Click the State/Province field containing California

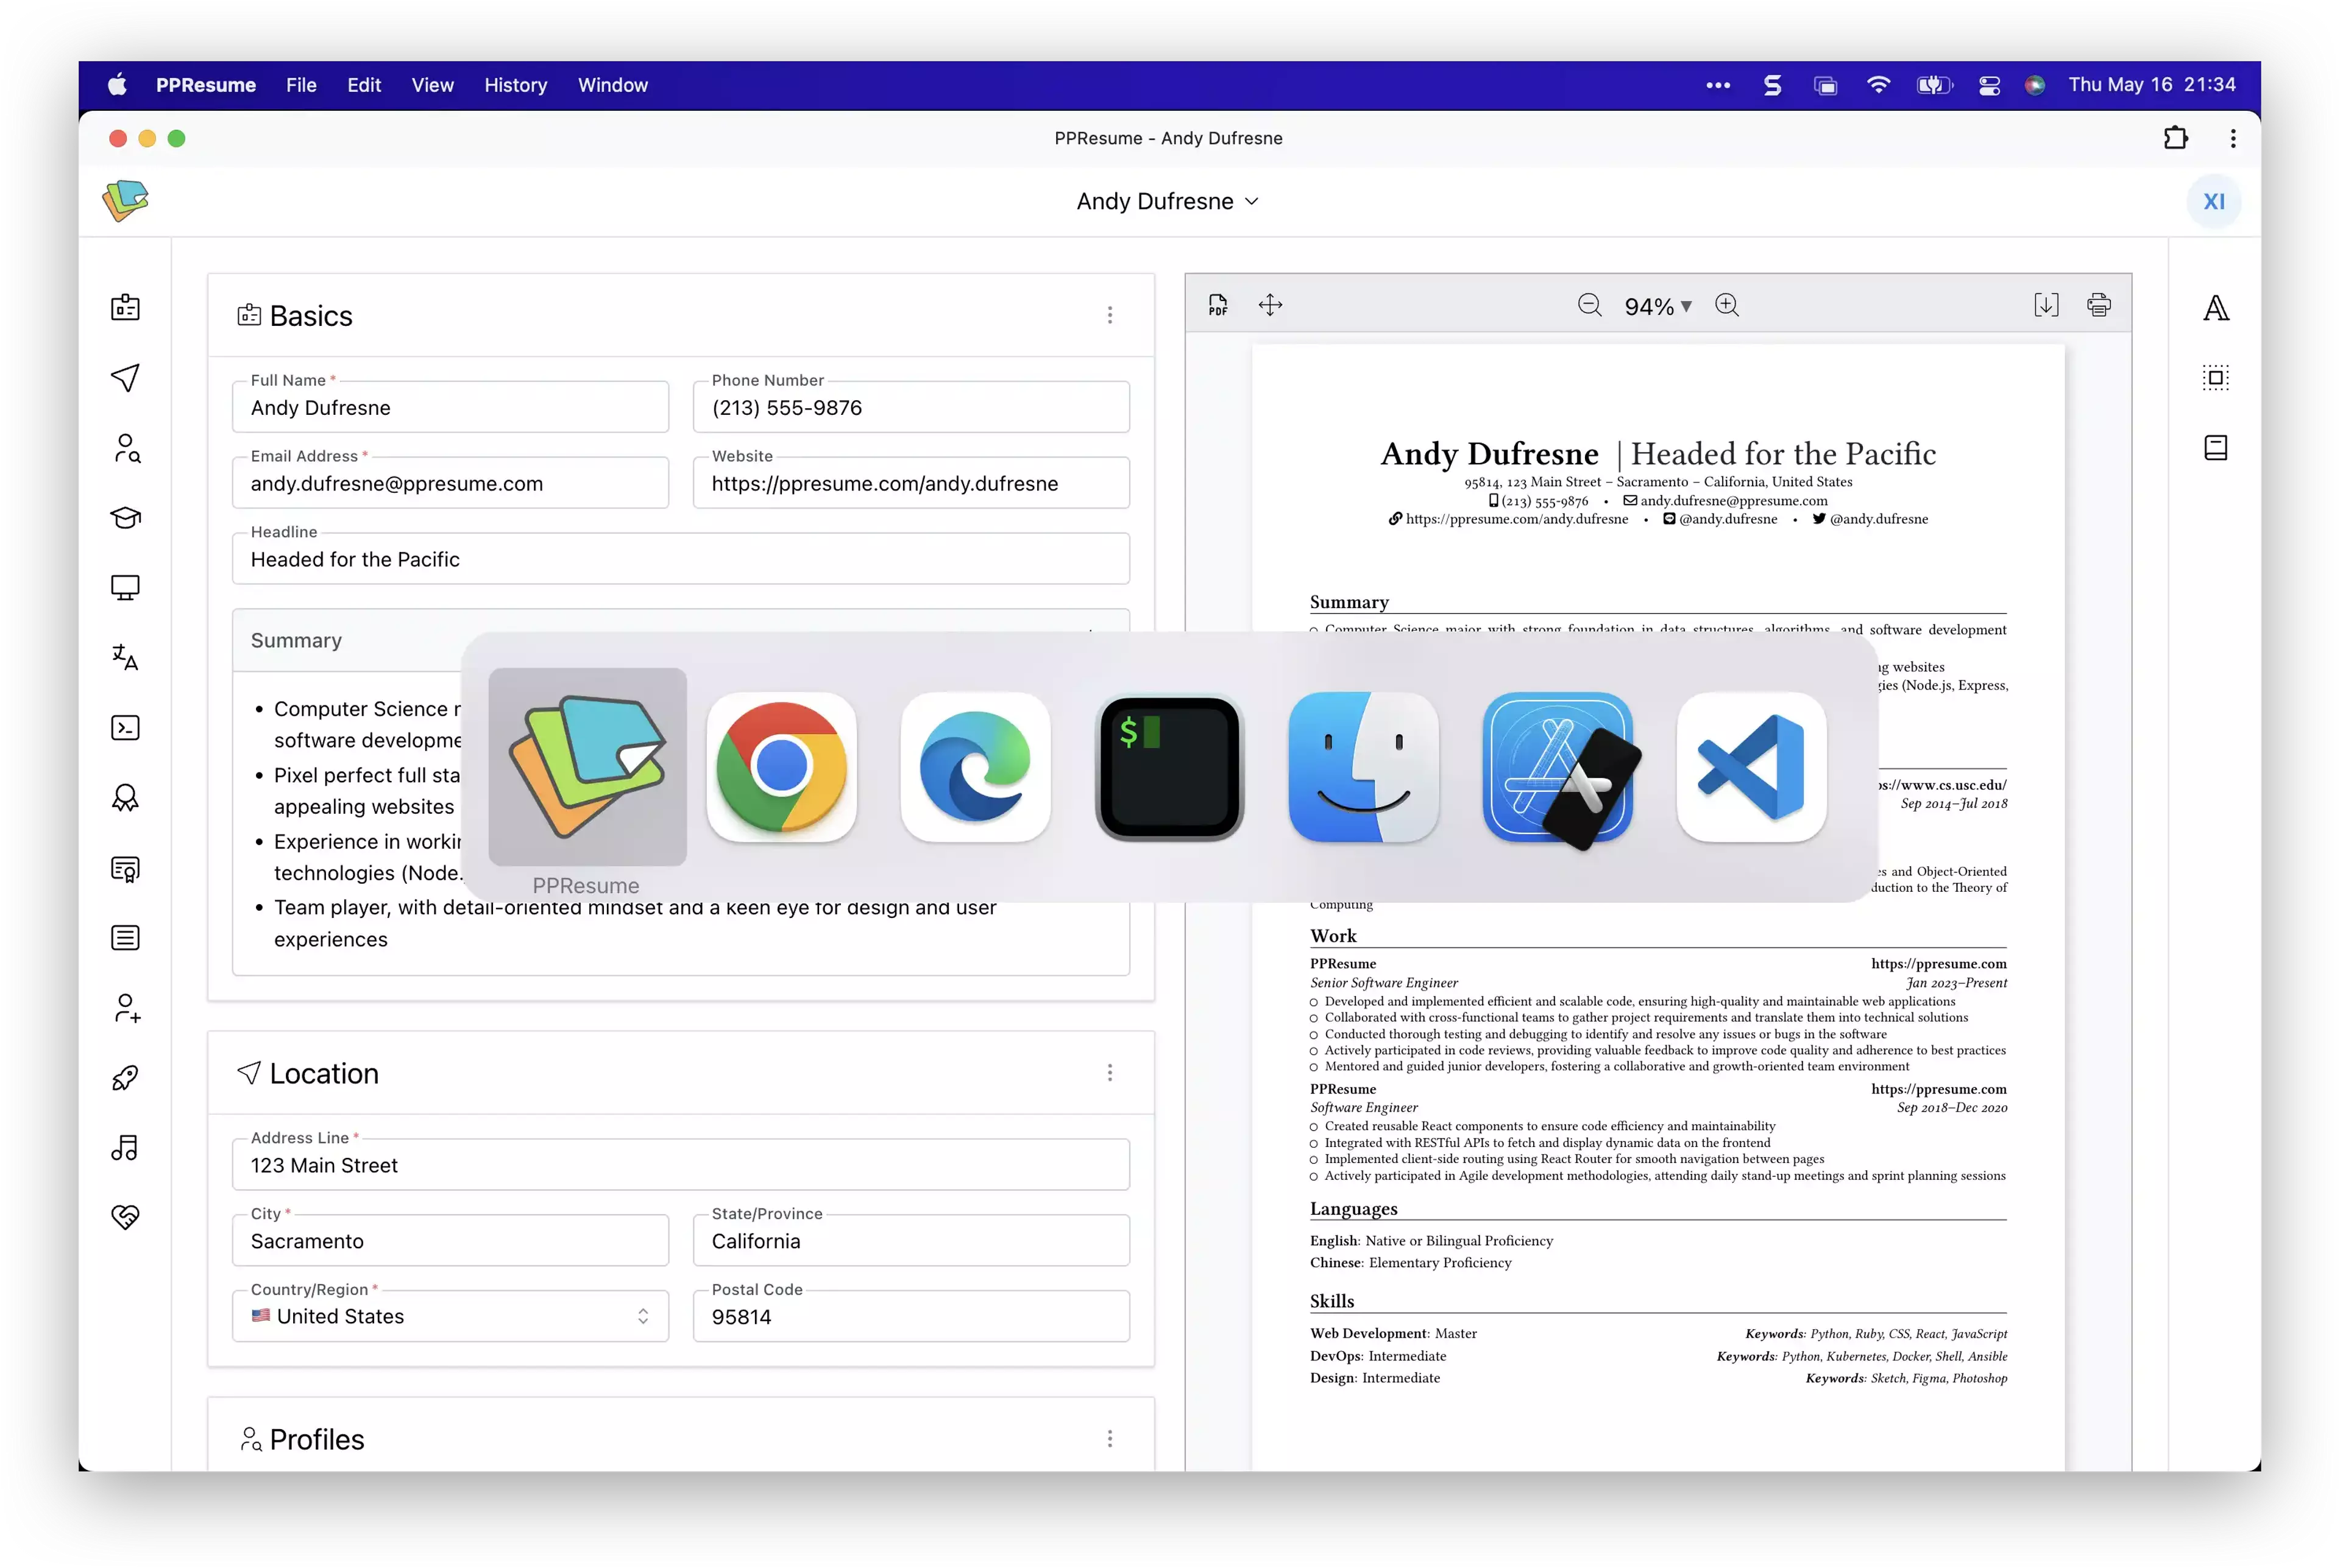910,1241
